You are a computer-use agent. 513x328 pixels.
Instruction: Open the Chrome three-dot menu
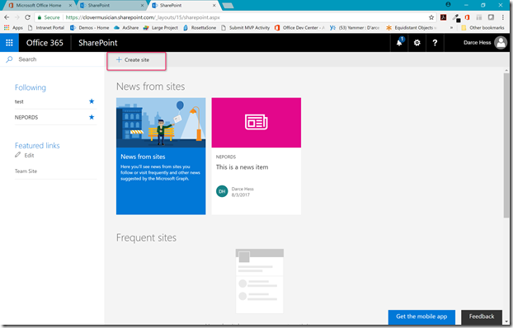click(503, 17)
